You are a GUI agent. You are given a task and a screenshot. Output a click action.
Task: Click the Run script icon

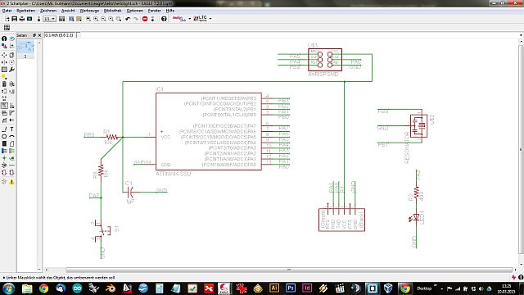pyautogui.click(x=71, y=19)
